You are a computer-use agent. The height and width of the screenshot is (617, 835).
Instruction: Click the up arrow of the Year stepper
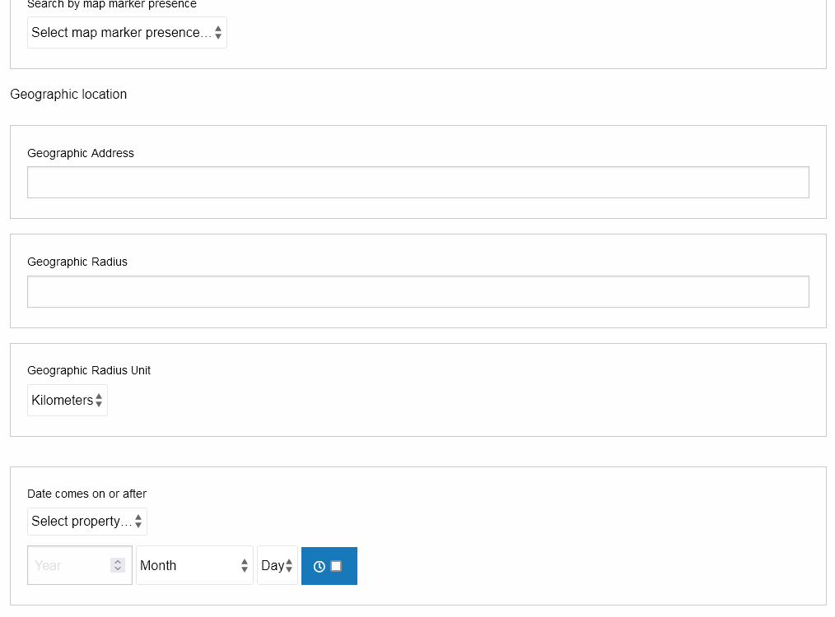click(x=118, y=562)
